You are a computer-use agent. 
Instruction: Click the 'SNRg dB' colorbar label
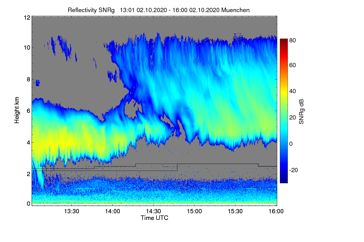pyautogui.click(x=301, y=112)
